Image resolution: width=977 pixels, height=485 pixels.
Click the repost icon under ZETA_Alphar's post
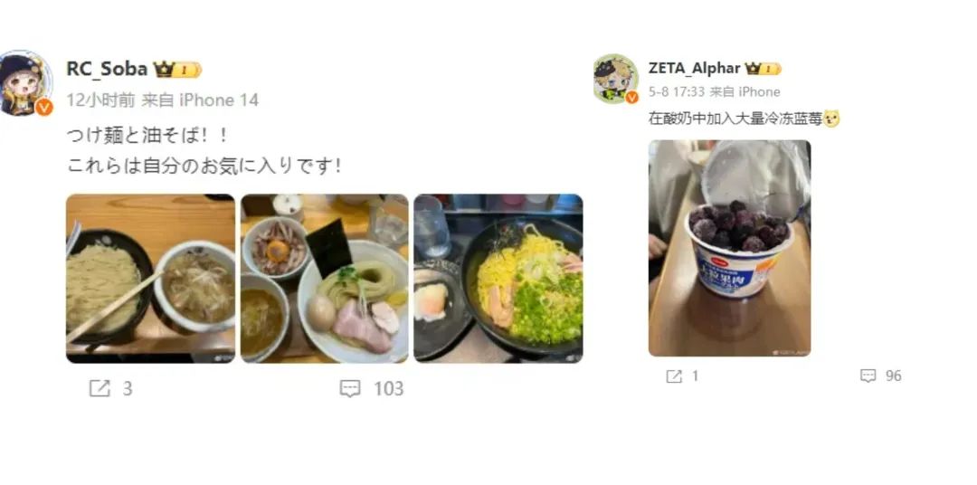pos(674,376)
